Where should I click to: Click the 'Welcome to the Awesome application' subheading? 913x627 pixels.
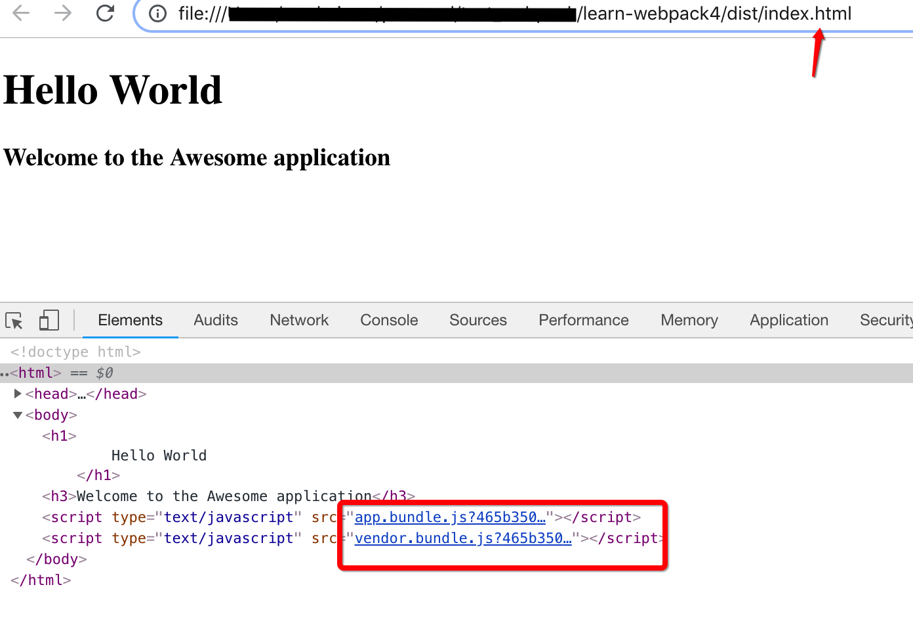tap(197, 157)
